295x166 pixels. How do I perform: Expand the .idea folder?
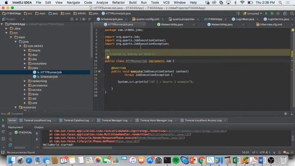coord(6,29)
